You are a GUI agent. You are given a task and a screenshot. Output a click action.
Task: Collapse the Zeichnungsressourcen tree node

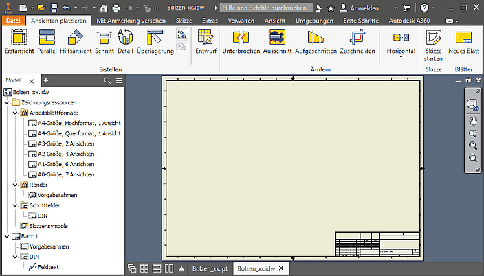click(x=7, y=102)
